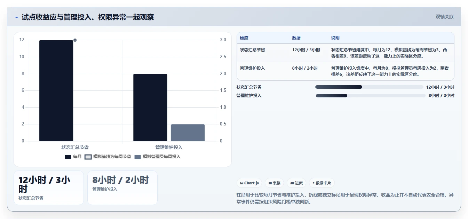468x219 pixels.
Task: Click the 管理维护投入 progress row label
Action: coord(249,96)
